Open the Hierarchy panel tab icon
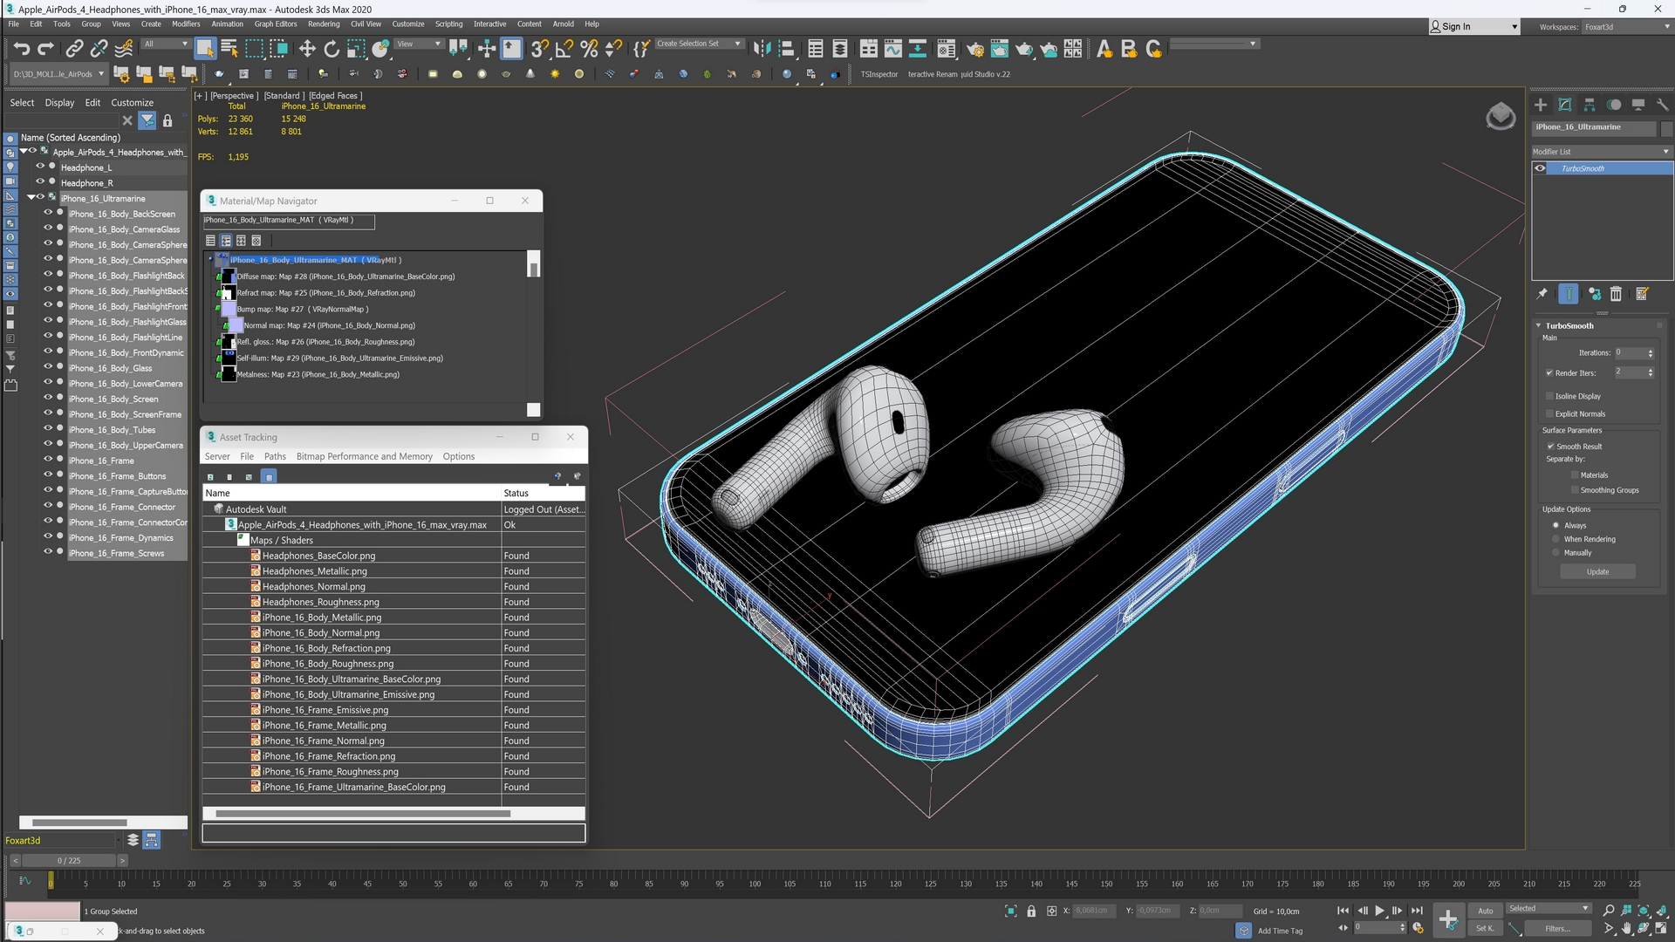 1590,105
